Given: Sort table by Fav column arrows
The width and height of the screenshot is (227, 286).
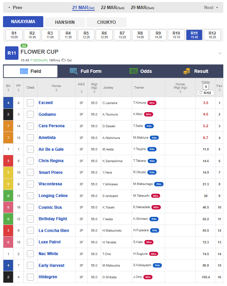Looking at the screenshot, I should (x=220, y=90).
